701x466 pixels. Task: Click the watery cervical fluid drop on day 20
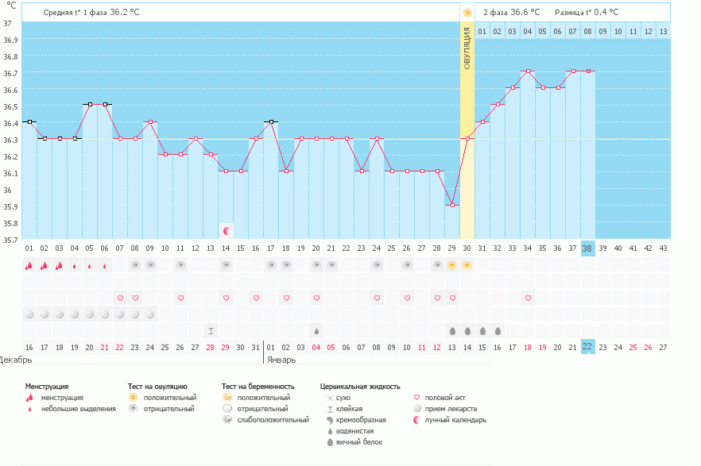click(x=316, y=330)
